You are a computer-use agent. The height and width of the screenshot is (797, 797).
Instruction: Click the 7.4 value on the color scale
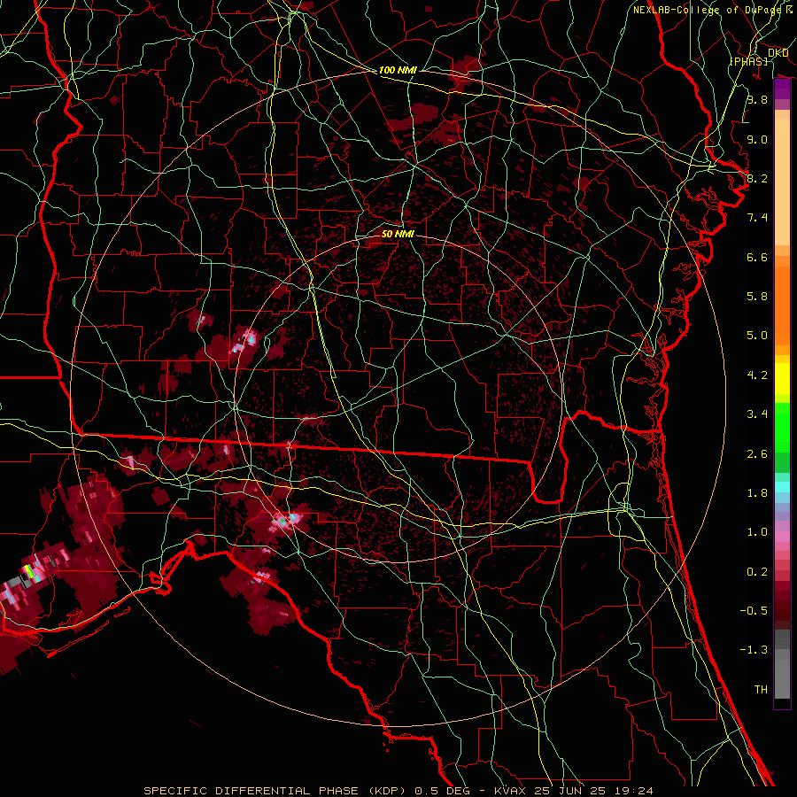757,218
